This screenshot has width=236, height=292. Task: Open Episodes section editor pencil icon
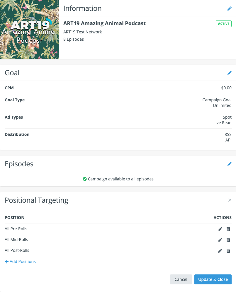pyautogui.click(x=230, y=164)
